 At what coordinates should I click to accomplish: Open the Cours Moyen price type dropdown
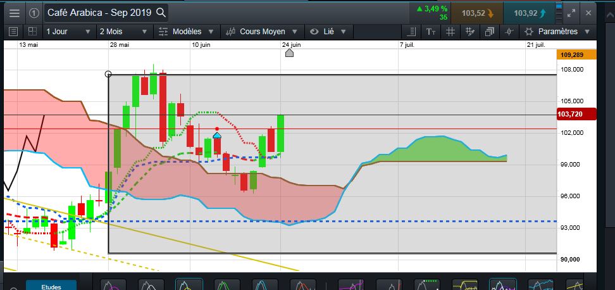click(x=263, y=32)
